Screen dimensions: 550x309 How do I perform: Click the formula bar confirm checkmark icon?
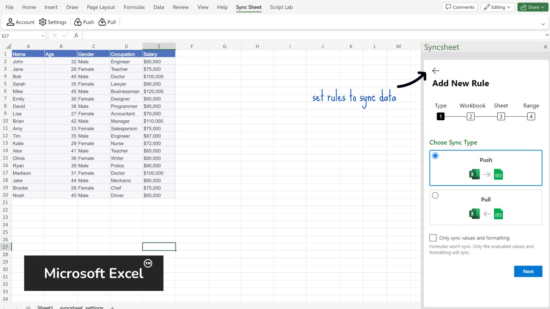[65, 35]
